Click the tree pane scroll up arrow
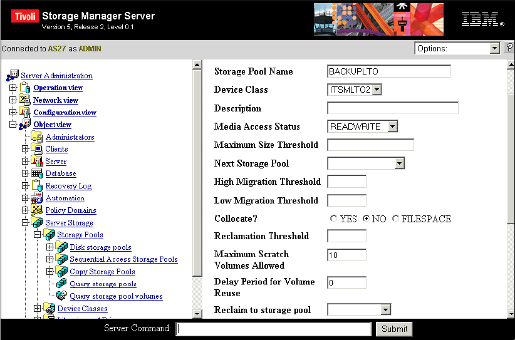515x340 pixels. pyautogui.click(x=197, y=64)
